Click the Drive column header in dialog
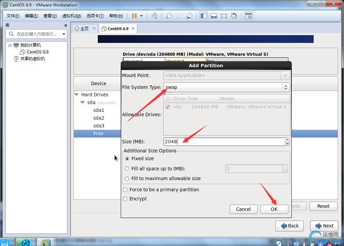 [x=179, y=99]
